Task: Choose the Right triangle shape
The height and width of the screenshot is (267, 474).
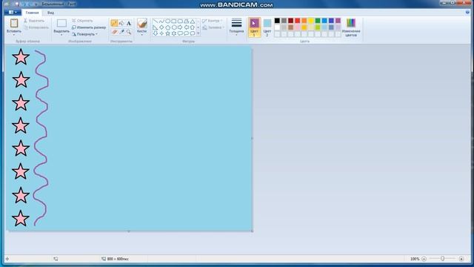Action: (156, 27)
